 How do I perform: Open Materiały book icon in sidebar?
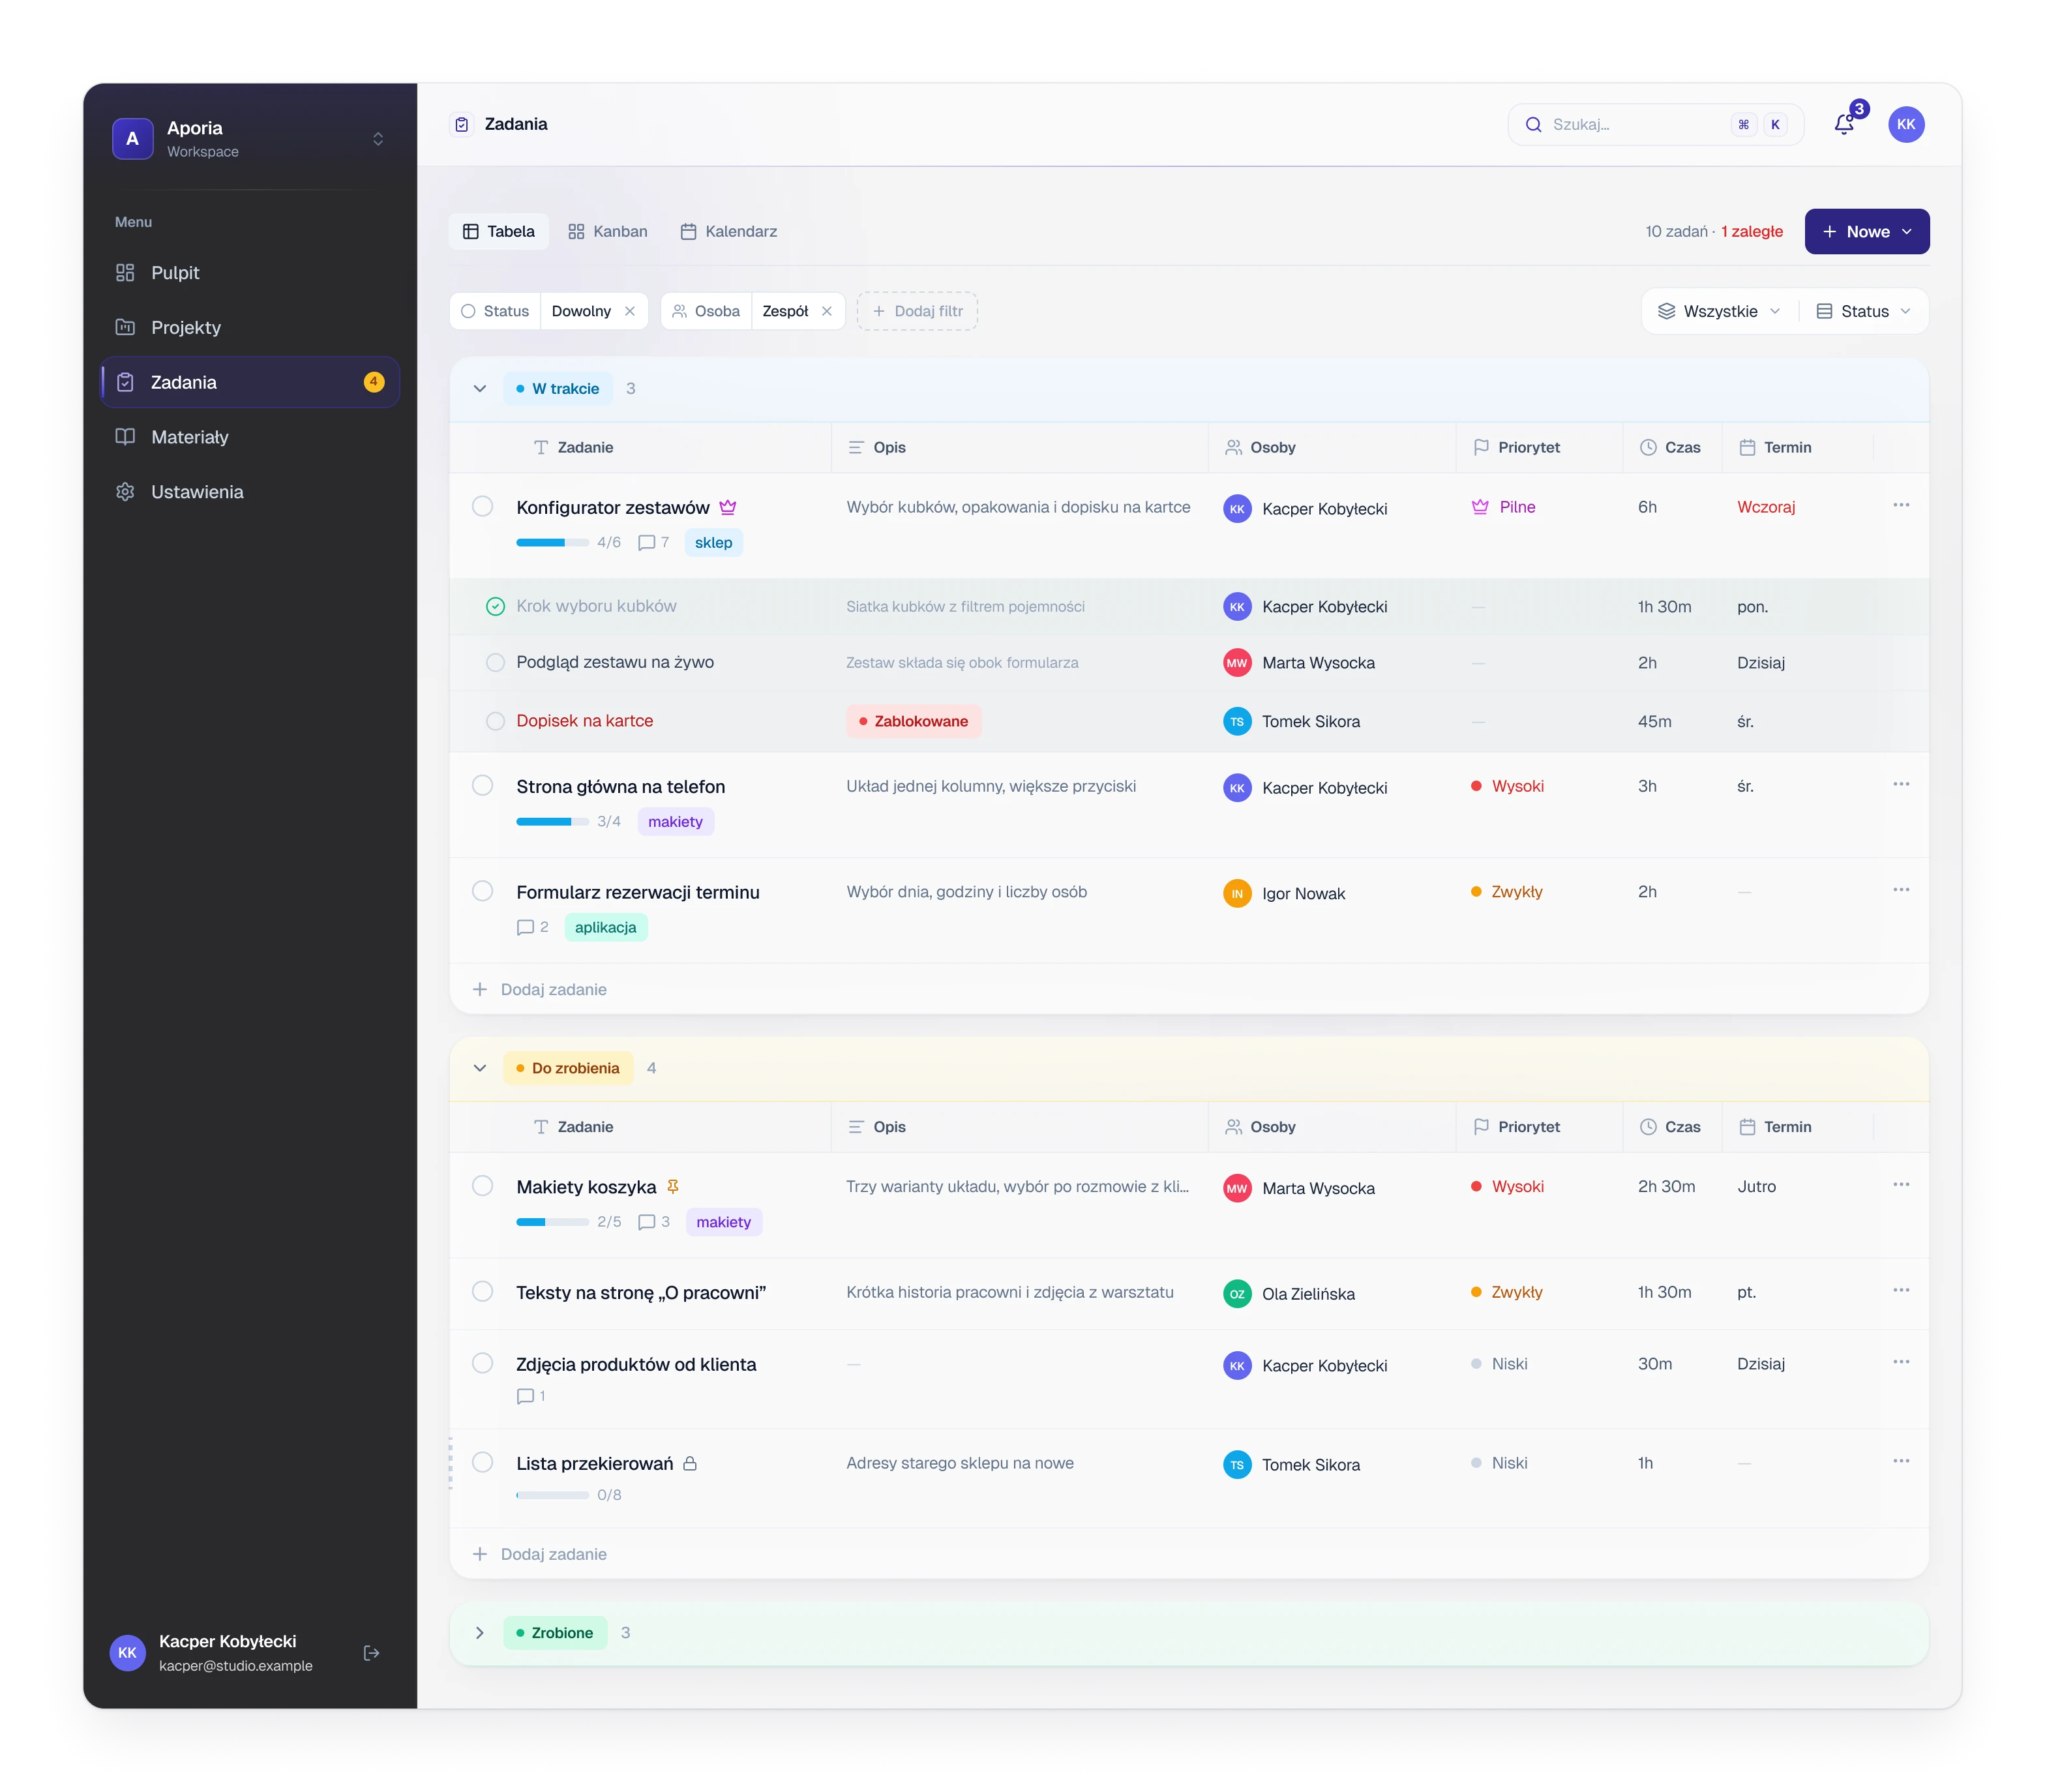(125, 437)
